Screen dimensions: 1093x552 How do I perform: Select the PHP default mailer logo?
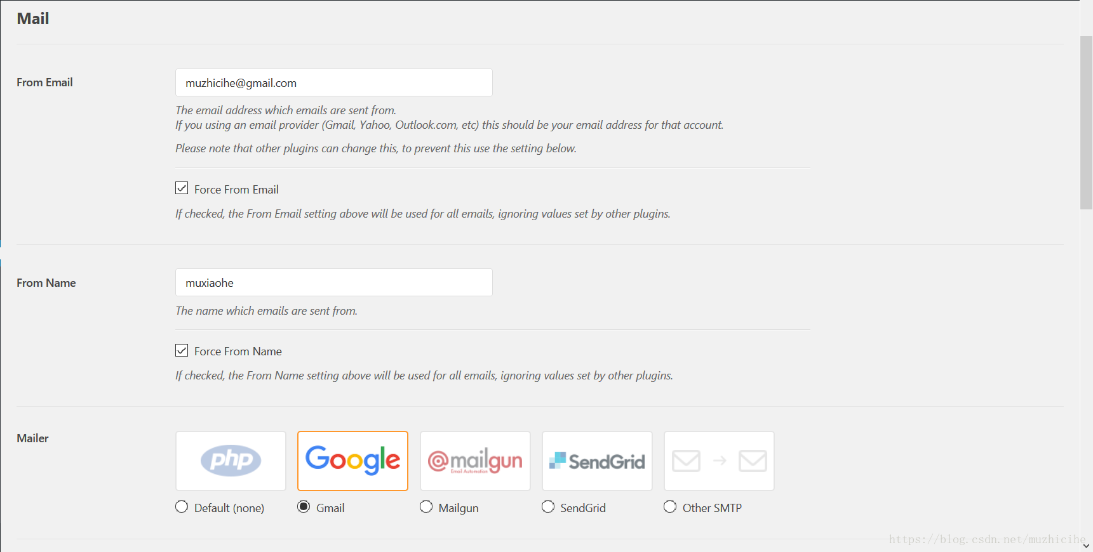coord(231,461)
